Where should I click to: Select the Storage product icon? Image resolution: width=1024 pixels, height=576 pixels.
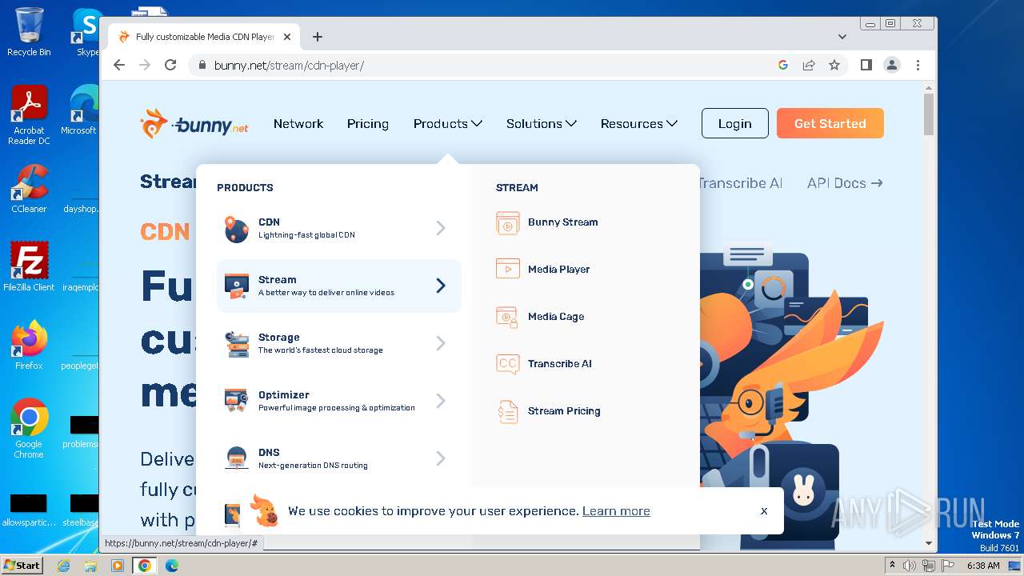236,344
